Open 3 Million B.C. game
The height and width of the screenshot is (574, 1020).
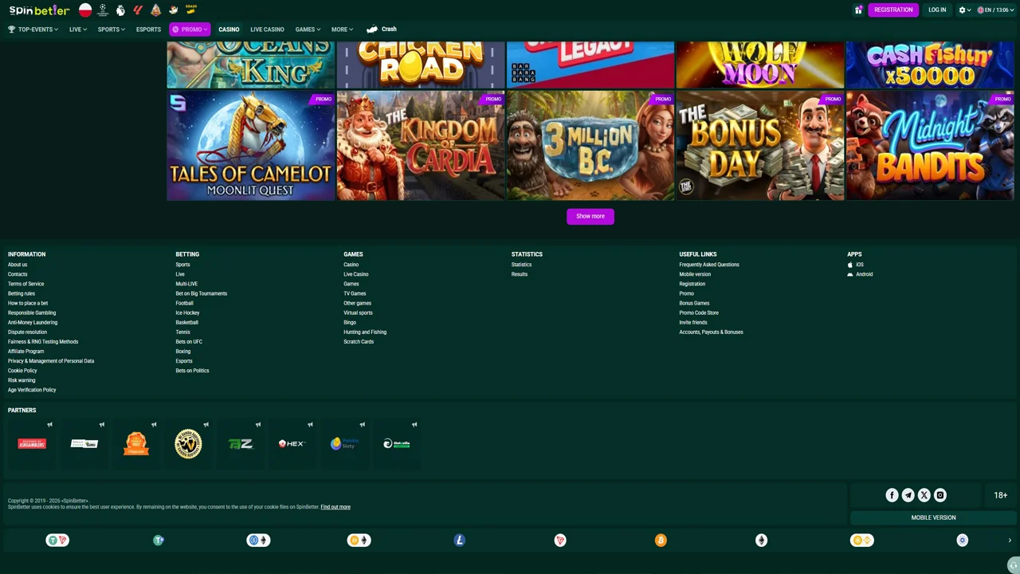(x=590, y=146)
